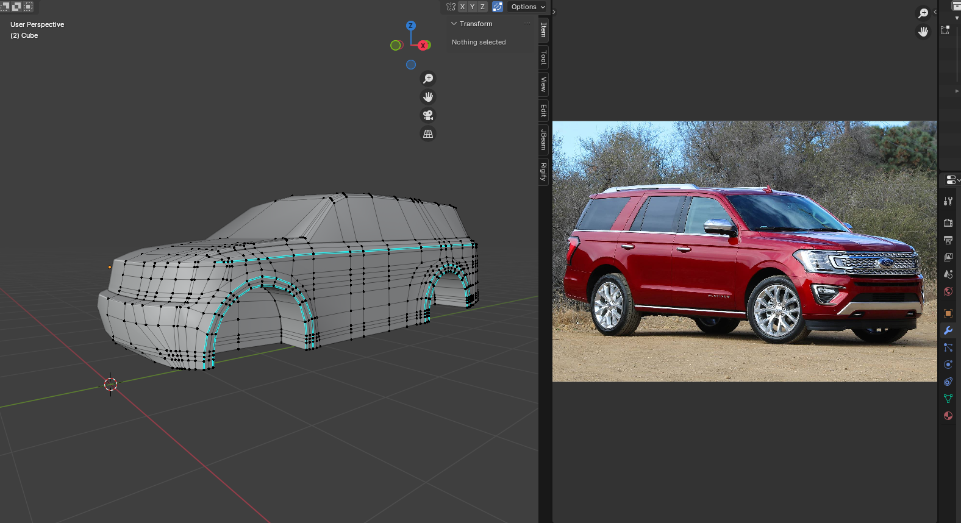Screen dimensions: 961x523
Task: Open the Particles properties tab
Action: click(948, 347)
